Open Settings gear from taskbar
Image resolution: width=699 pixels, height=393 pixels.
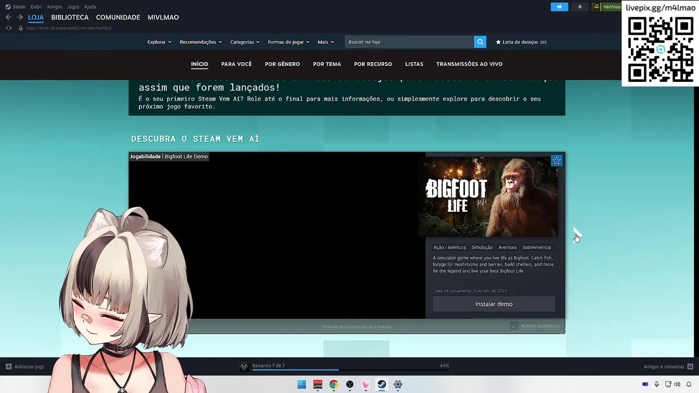398,384
